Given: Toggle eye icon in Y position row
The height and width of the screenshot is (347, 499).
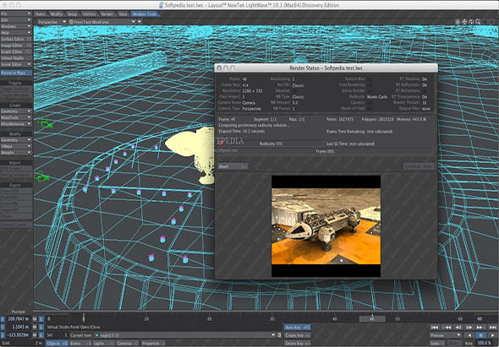Looking at the screenshot, I should [35, 327].
